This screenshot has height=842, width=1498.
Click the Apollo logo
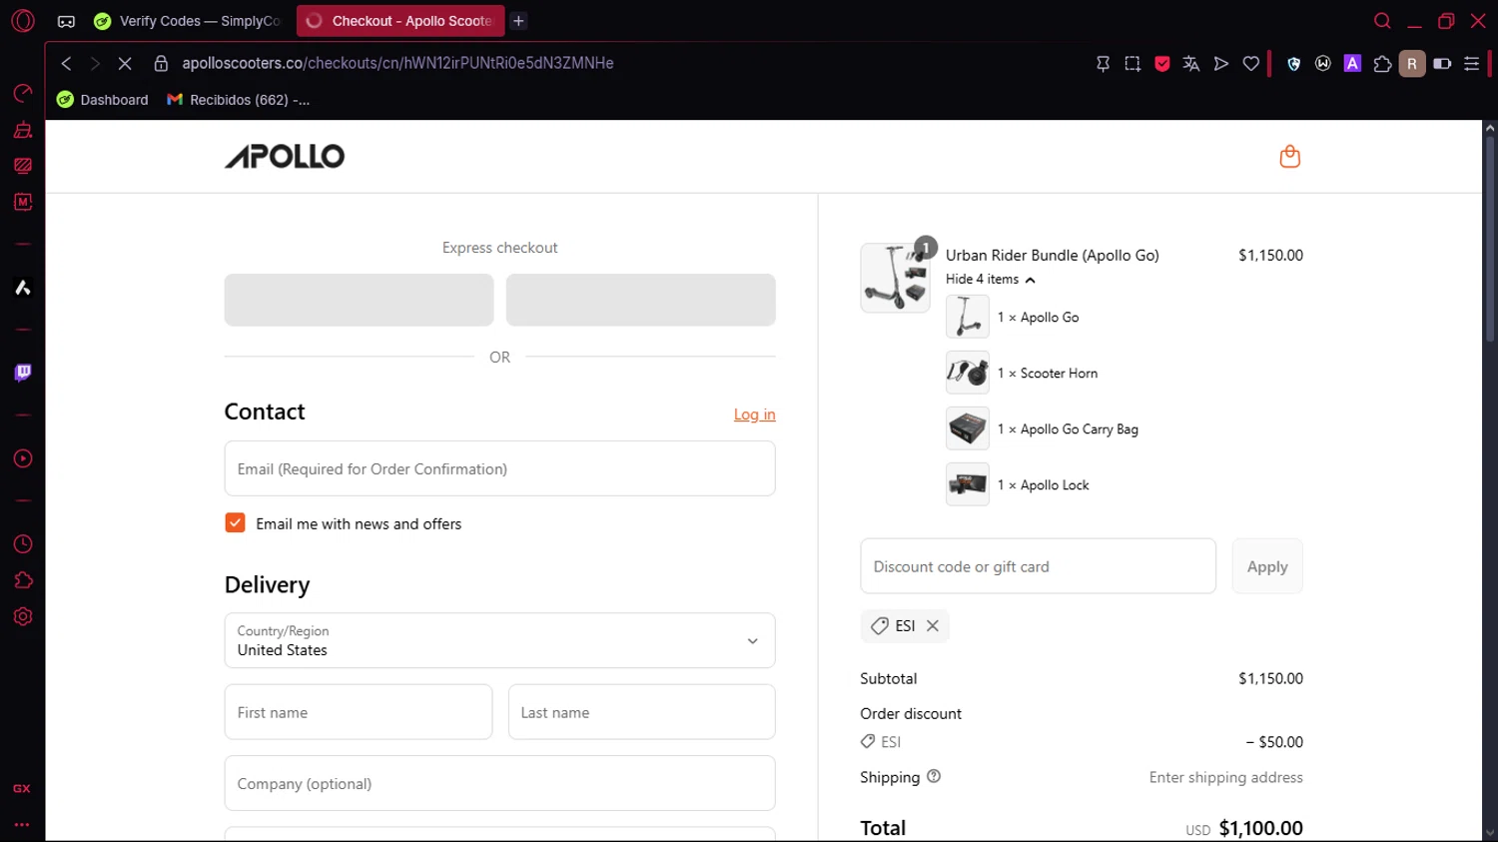point(285,156)
